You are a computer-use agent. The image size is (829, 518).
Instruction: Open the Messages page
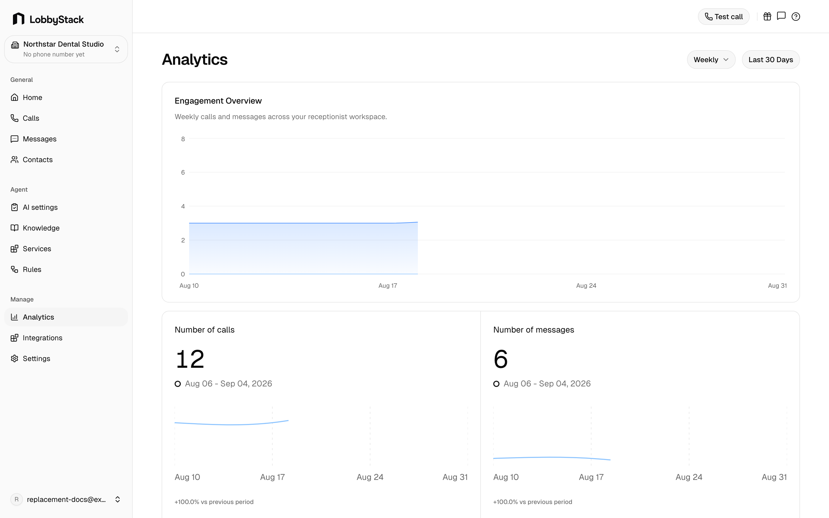66,139
